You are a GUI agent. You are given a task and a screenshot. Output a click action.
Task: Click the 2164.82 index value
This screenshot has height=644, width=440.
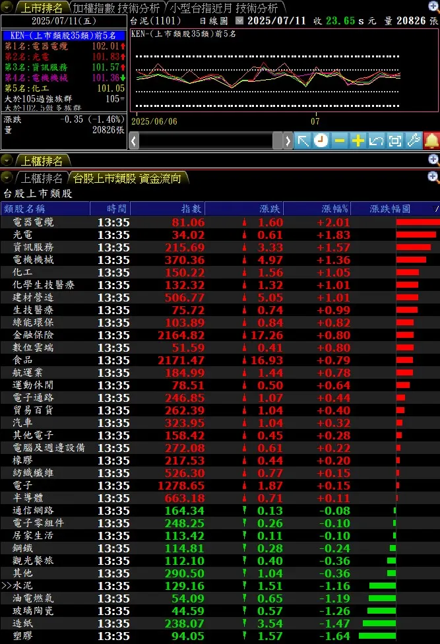tap(181, 335)
